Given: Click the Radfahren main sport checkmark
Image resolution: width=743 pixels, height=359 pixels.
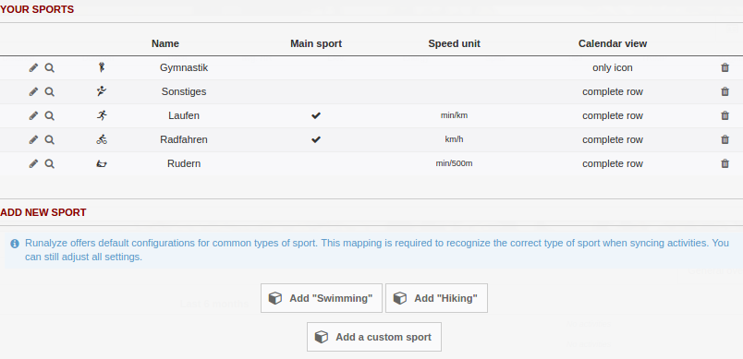Looking at the screenshot, I should click(x=316, y=139).
